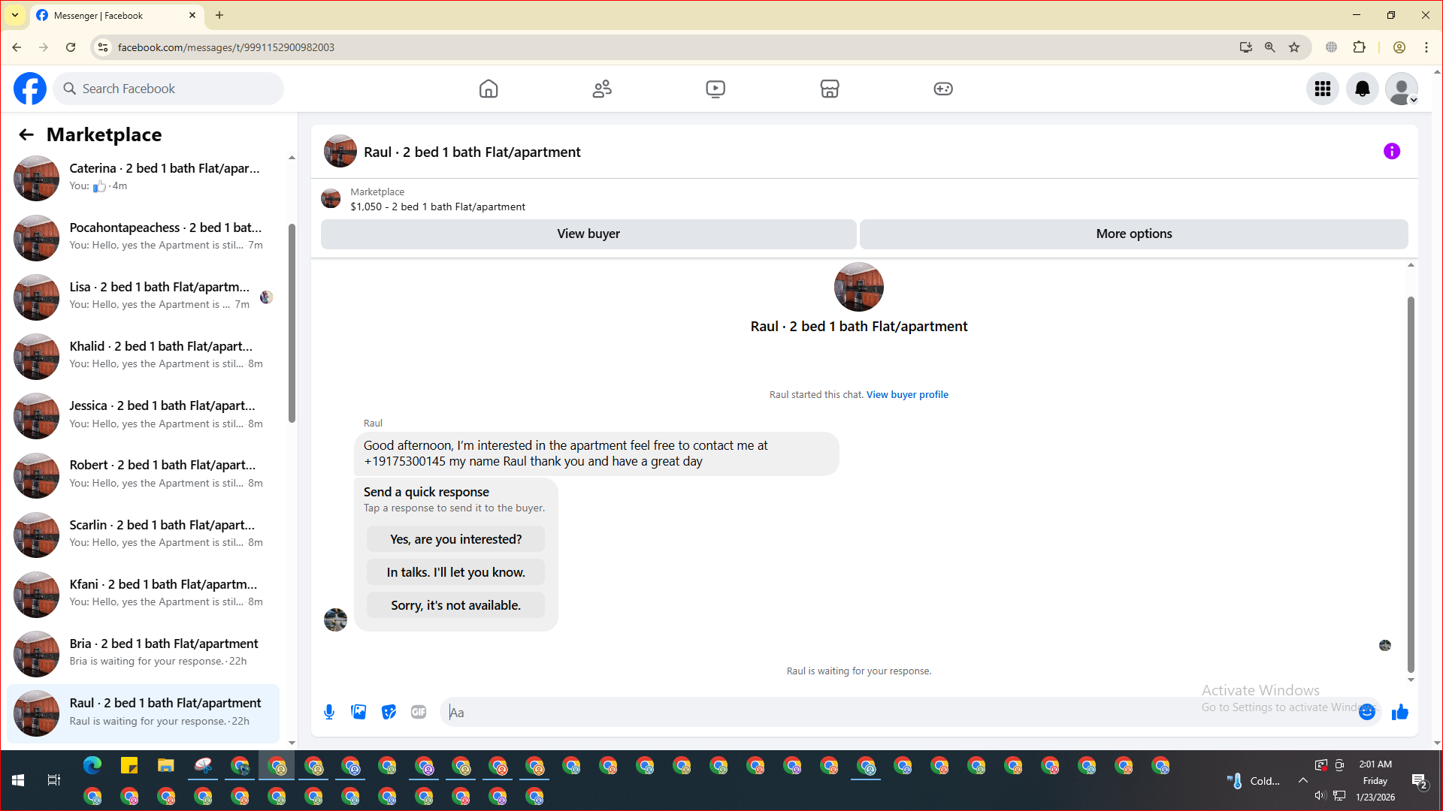Open Scarlin's conversation

pyautogui.click(x=143, y=535)
